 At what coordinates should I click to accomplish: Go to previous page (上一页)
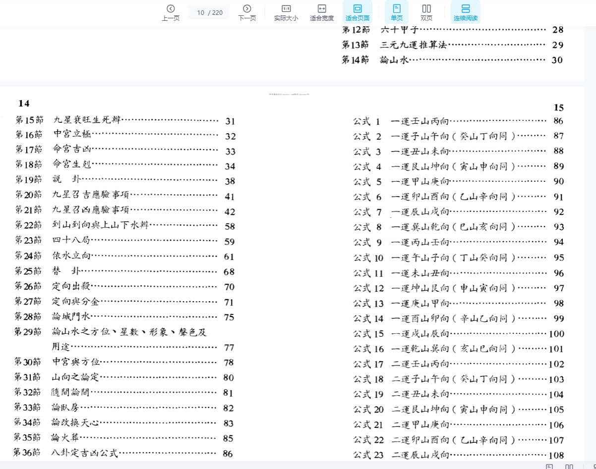[x=171, y=12]
